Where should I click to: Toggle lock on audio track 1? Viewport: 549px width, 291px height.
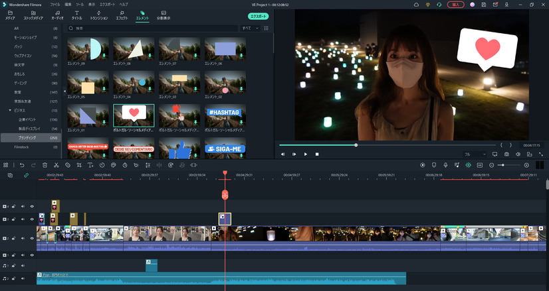pos(14,266)
